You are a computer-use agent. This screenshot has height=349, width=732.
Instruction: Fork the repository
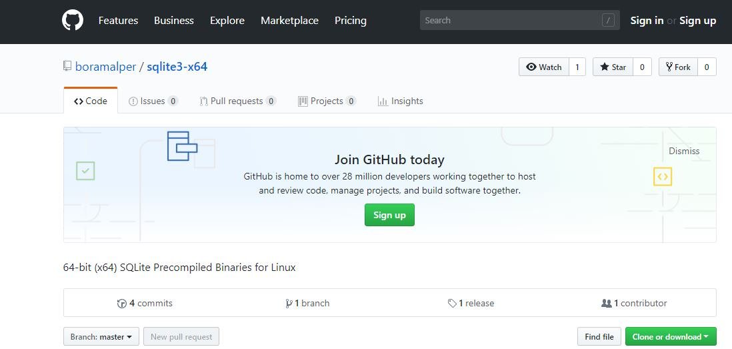[678, 67]
